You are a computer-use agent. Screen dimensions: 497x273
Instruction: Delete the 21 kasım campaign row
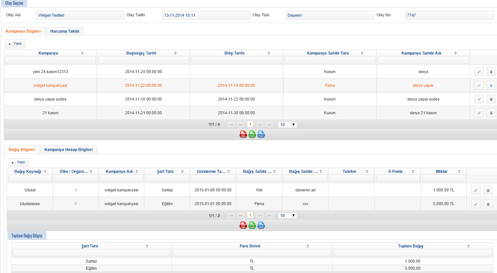tap(491, 113)
